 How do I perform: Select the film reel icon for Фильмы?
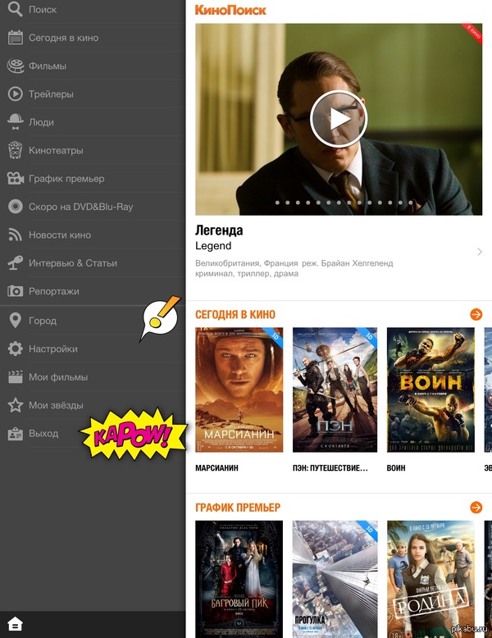click(15, 66)
